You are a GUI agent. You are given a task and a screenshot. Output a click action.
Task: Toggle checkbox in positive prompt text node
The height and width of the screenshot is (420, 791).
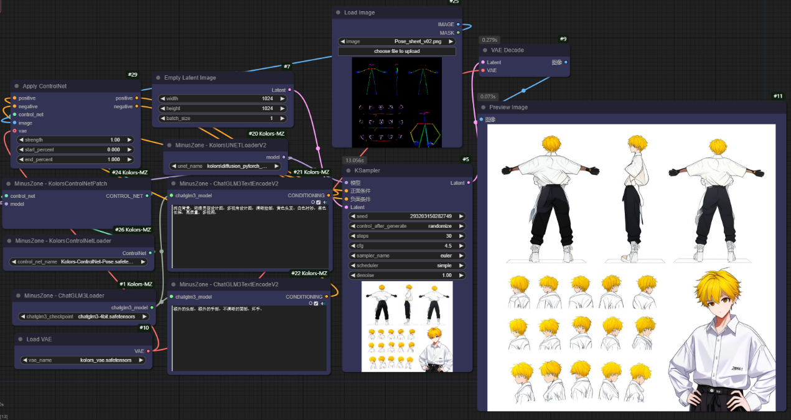tap(319, 202)
